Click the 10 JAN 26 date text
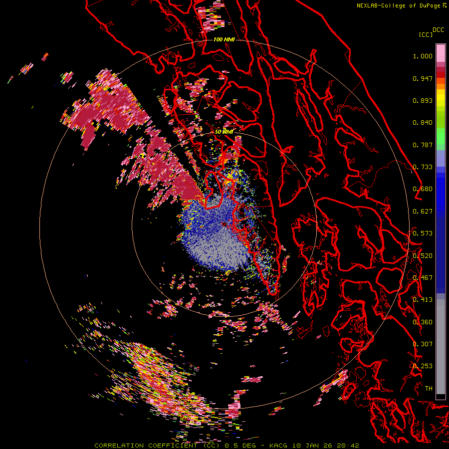The width and height of the screenshot is (449, 449). tap(312, 446)
